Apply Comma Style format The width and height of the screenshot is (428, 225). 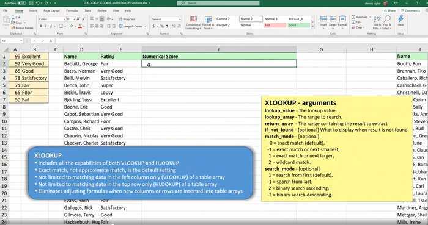click(167, 26)
